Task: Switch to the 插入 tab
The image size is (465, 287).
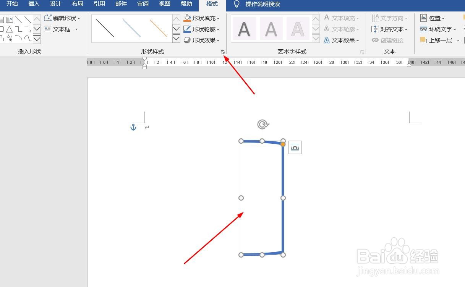Action: point(34,4)
